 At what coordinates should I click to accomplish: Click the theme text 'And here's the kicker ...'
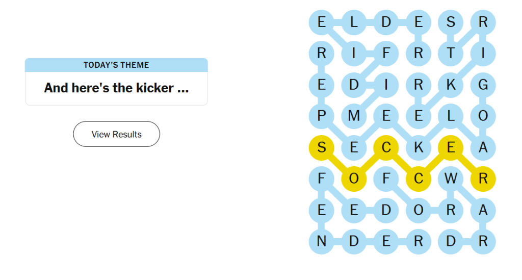pos(117,88)
